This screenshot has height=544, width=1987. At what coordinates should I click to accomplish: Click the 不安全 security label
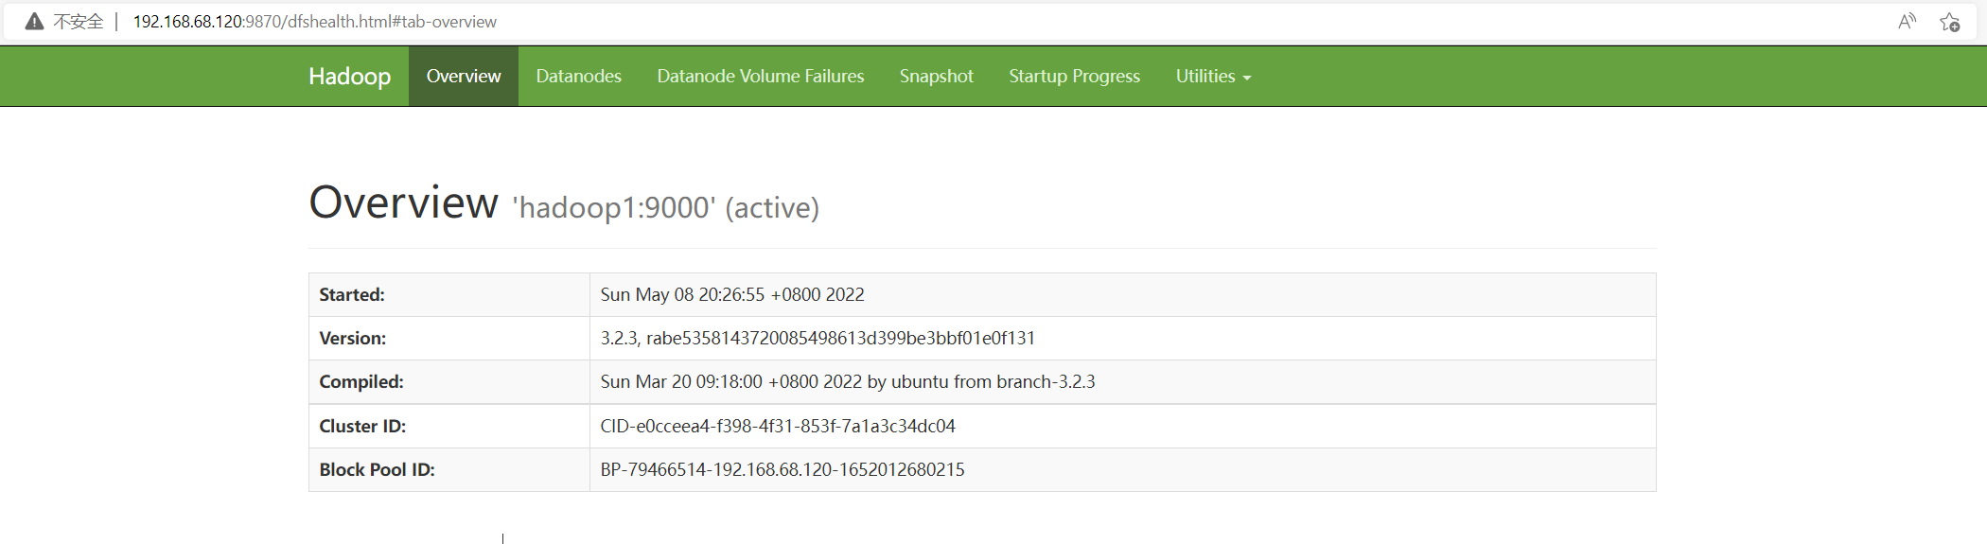tap(78, 22)
